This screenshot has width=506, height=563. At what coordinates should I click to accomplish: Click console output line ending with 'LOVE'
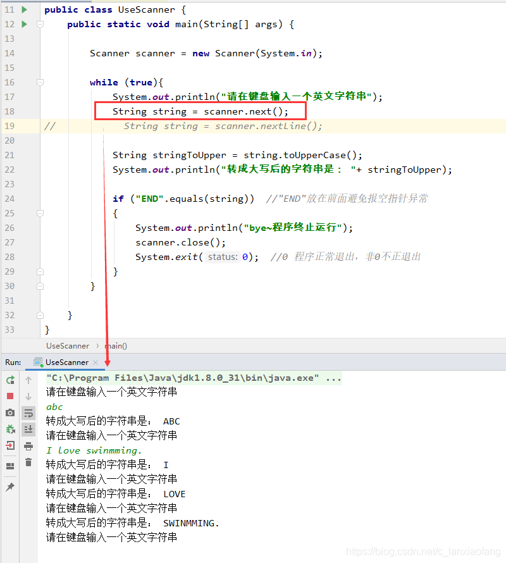(x=116, y=494)
